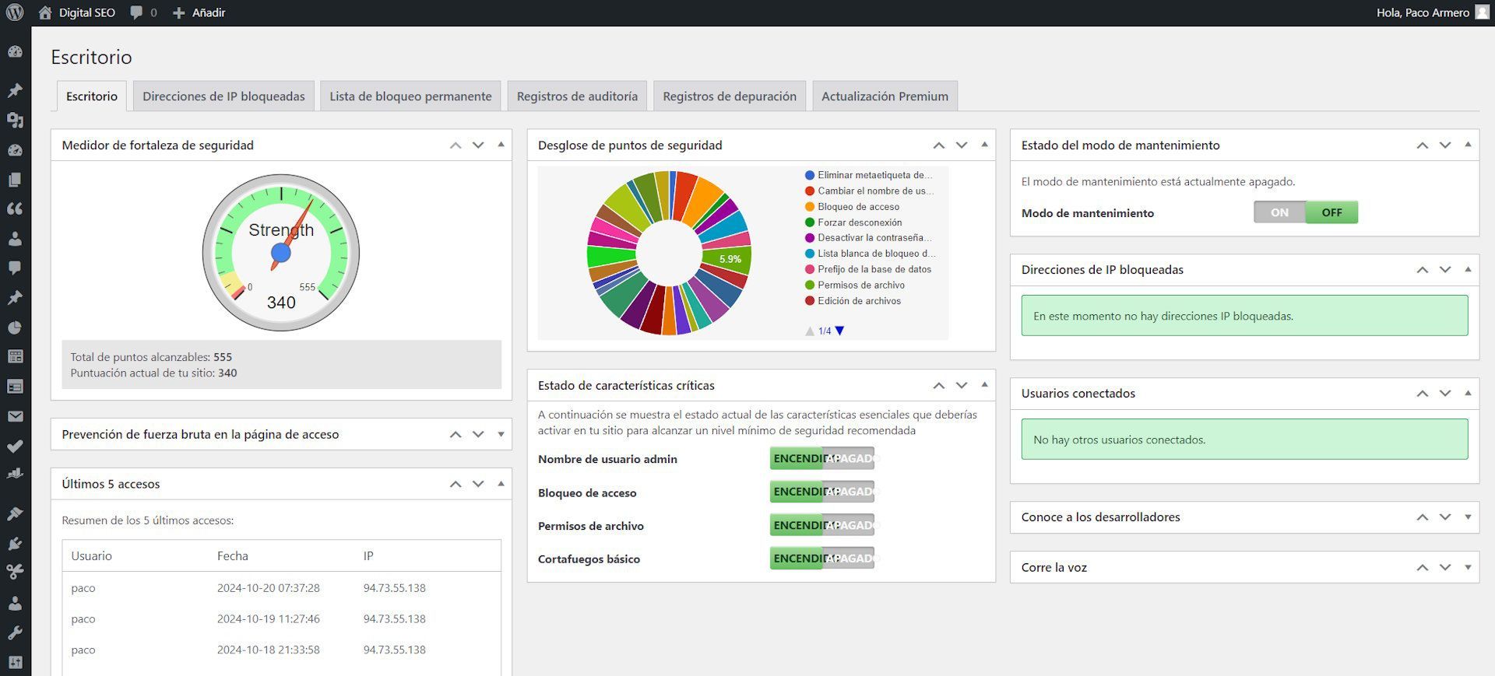The height and width of the screenshot is (676, 1495).
Task: Open the Settings sliders sidebar icon
Action: (15, 662)
